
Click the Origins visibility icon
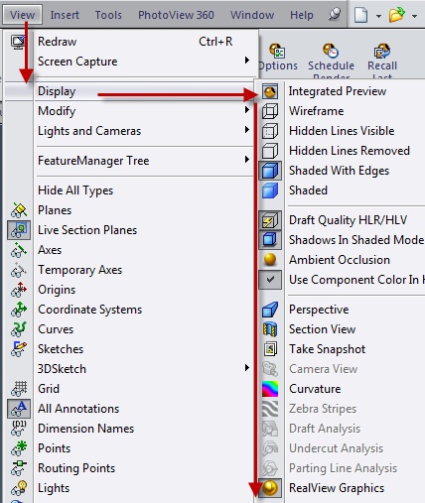click(x=19, y=290)
